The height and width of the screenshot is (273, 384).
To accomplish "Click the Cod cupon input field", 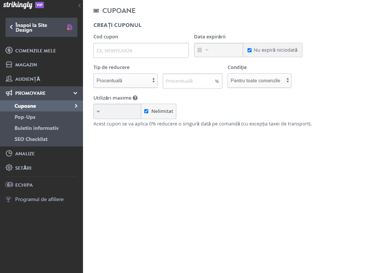I will click(x=141, y=51).
